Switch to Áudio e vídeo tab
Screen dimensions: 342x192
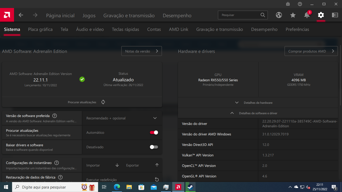pyautogui.click(x=90, y=29)
